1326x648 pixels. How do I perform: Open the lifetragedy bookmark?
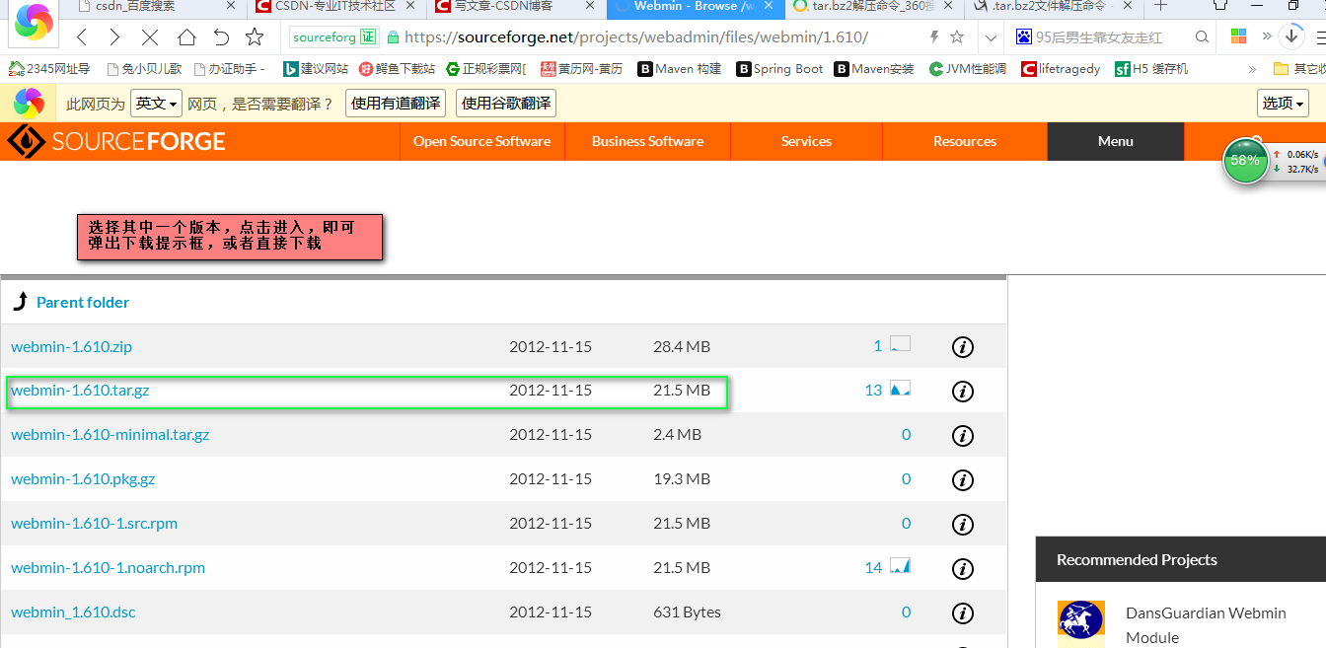tap(1061, 69)
